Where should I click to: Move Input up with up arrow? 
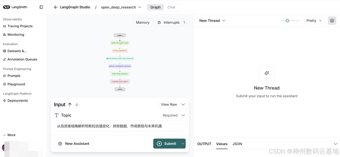click(70, 105)
